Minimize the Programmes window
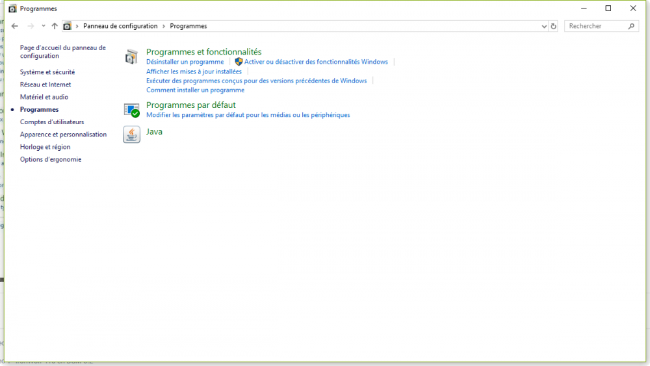This screenshot has height=366, width=650. point(584,8)
